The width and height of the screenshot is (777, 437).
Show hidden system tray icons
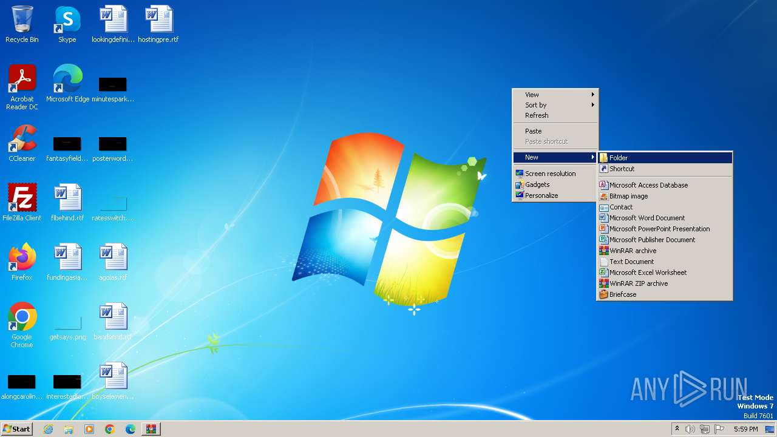point(677,429)
